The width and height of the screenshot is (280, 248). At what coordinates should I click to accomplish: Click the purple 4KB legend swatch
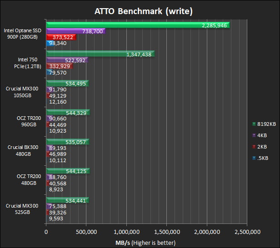point(254,135)
